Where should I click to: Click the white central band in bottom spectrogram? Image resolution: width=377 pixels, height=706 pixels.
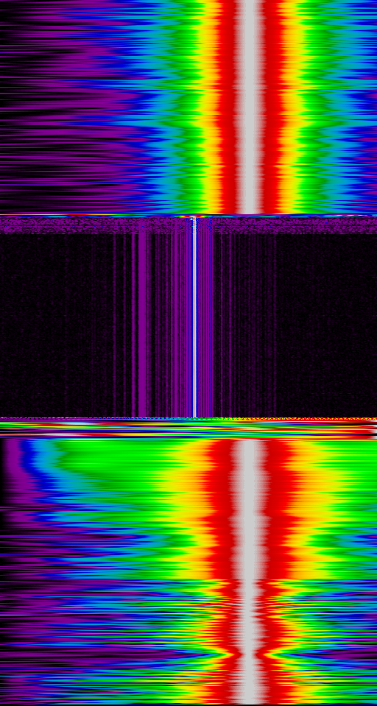[x=249, y=572]
